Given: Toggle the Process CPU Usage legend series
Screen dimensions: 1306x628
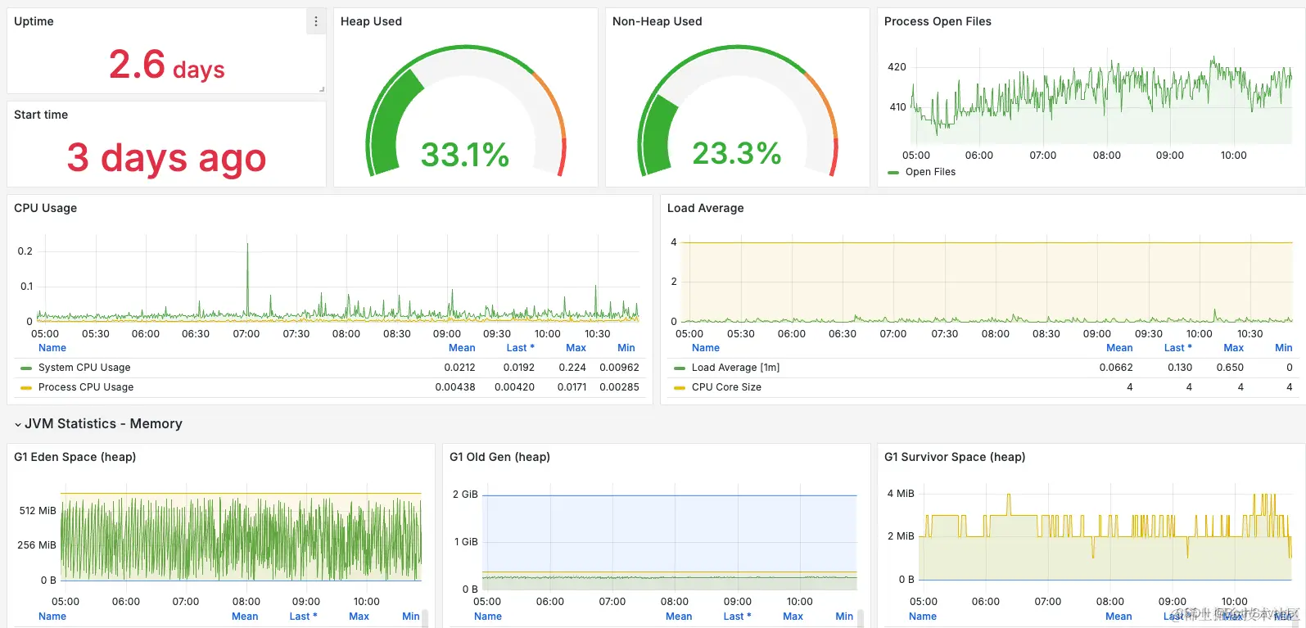Looking at the screenshot, I should pos(86,387).
